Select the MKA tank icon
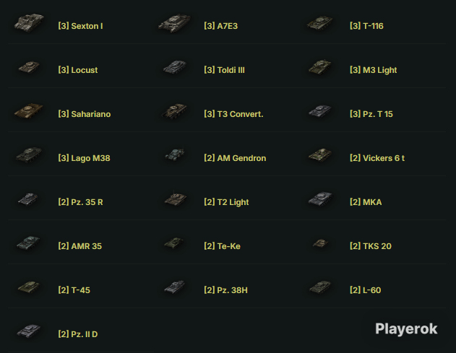 tap(320, 199)
